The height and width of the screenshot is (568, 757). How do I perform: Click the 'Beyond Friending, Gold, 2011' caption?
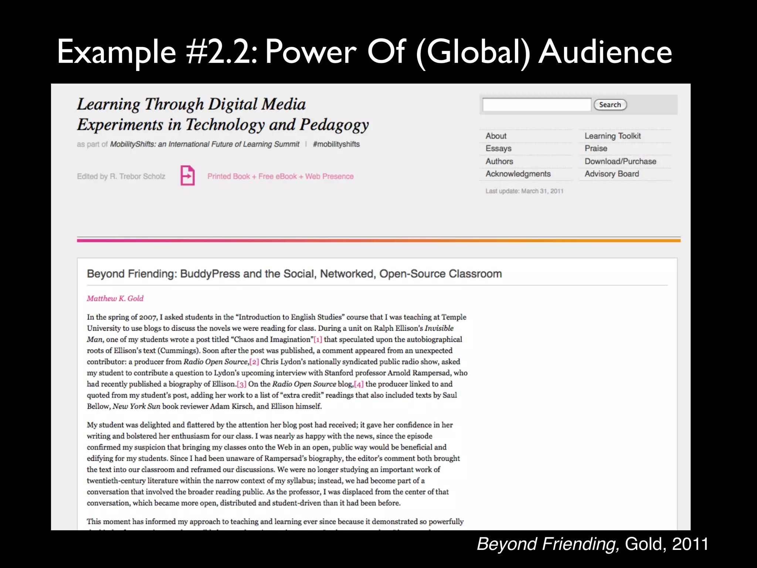click(592, 544)
